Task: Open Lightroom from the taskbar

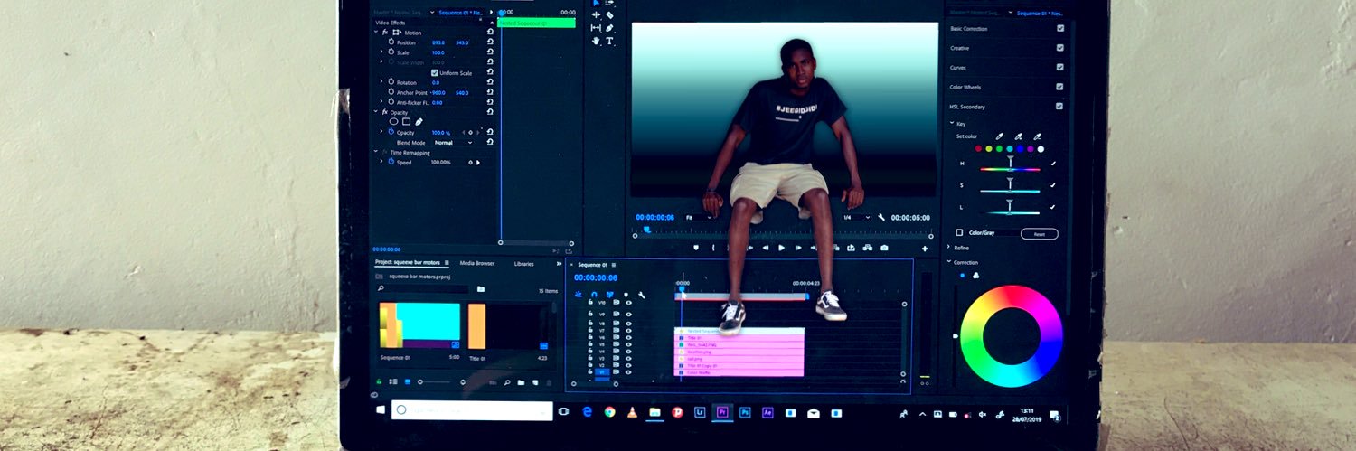Action: coord(700,411)
